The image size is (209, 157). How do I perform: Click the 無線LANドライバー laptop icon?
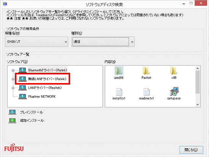coord(23,79)
